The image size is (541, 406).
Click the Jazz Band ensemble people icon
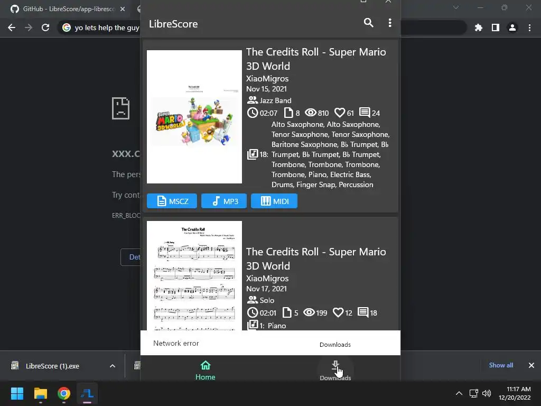(253, 100)
